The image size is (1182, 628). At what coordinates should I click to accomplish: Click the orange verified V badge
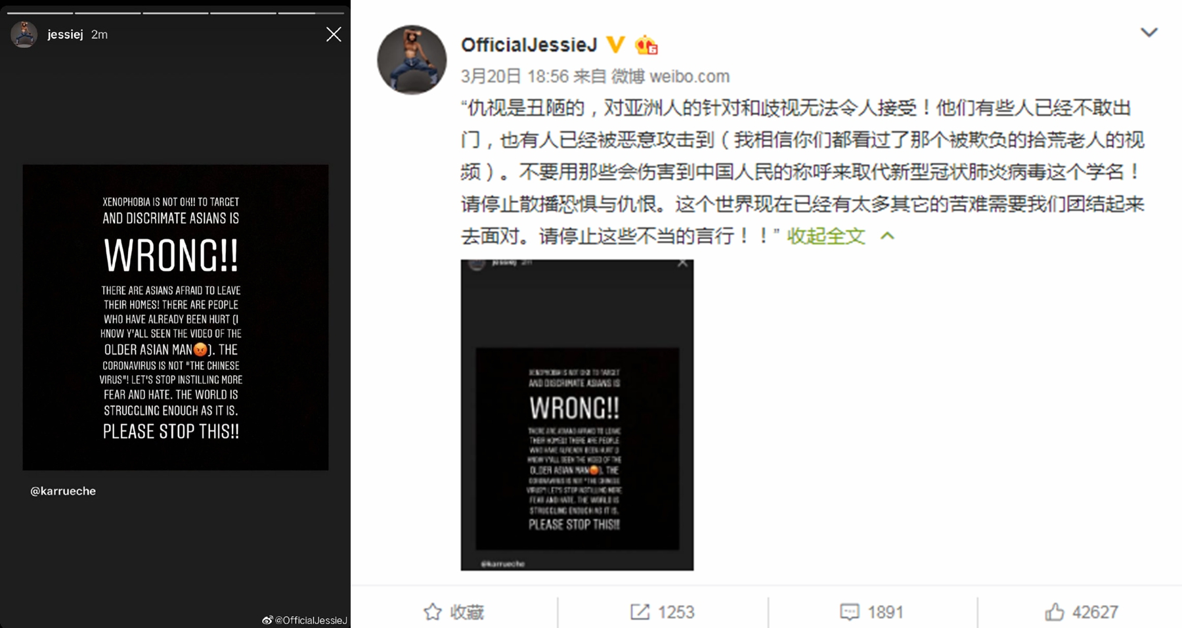pyautogui.click(x=615, y=45)
